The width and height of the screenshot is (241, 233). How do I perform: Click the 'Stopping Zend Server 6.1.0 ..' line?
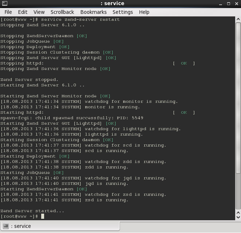(42, 25)
